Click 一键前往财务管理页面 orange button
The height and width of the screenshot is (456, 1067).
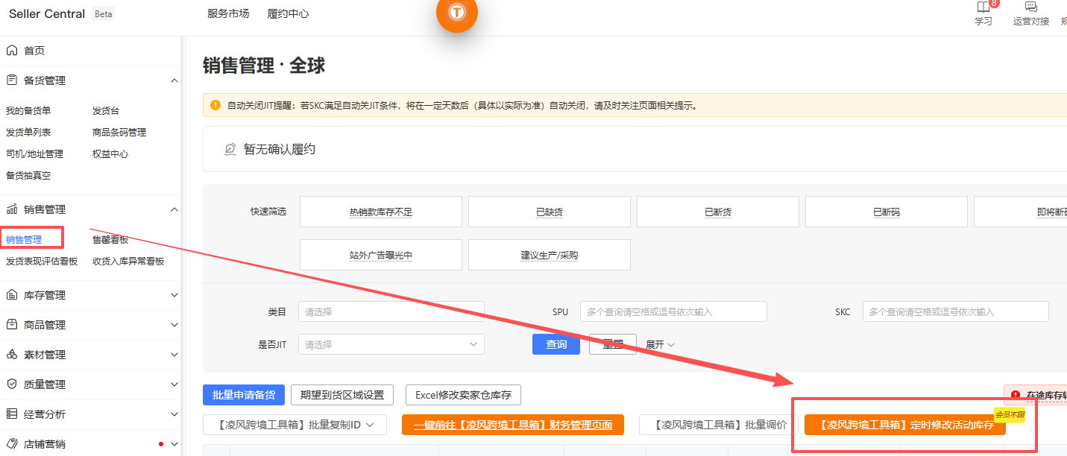click(513, 425)
